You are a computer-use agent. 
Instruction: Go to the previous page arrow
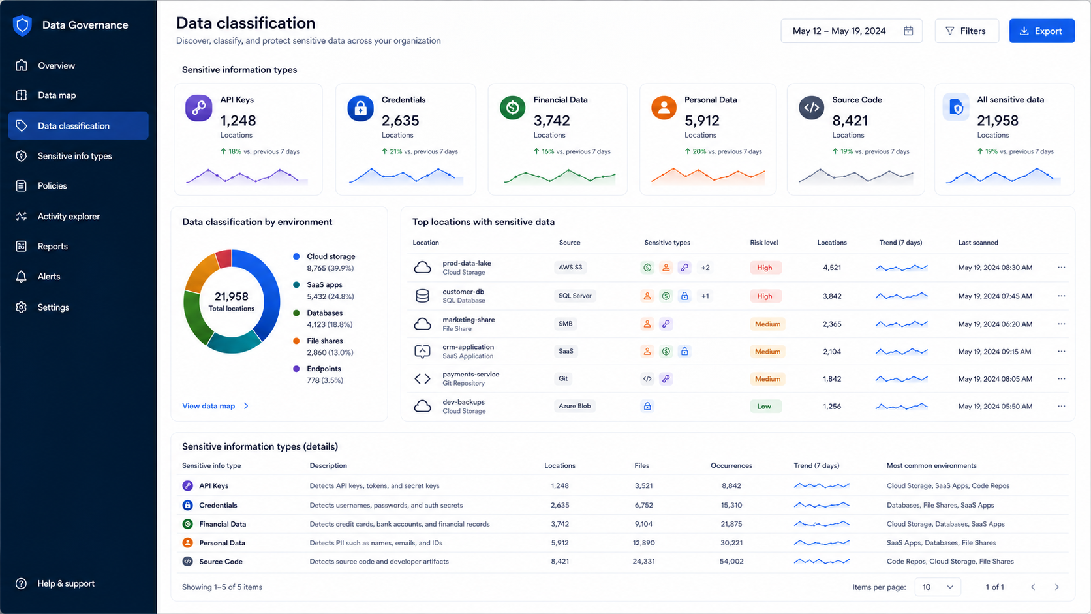tap(1033, 587)
